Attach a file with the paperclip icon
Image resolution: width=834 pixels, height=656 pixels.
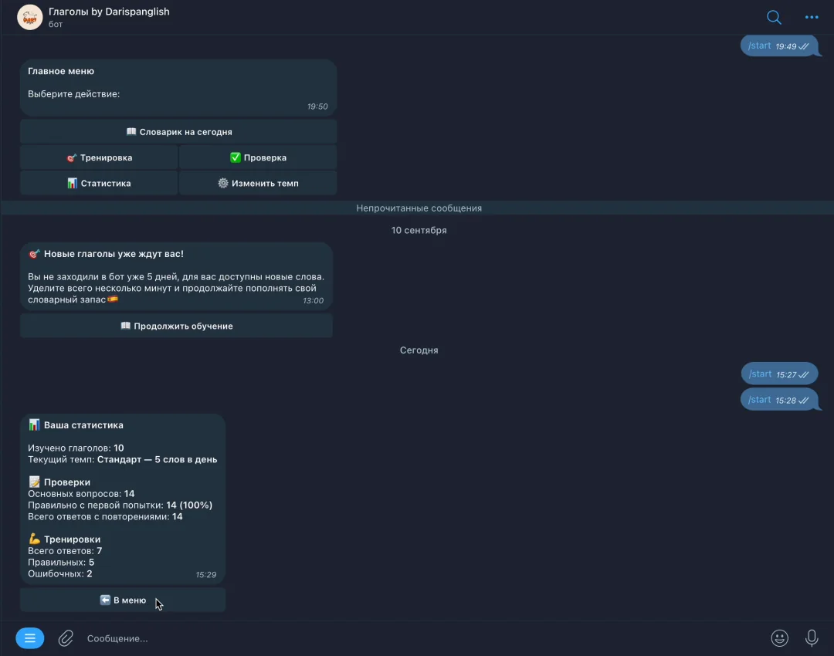pos(66,638)
